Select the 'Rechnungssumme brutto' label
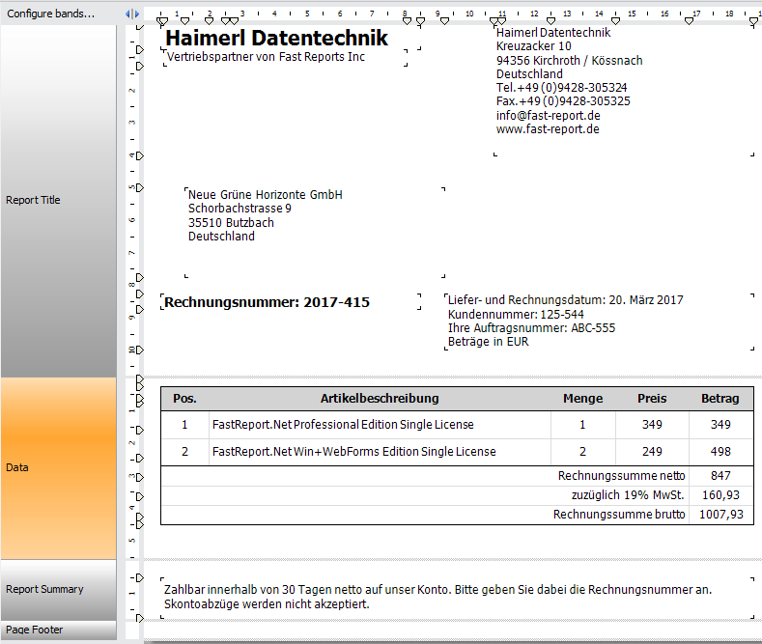This screenshot has width=762, height=644. [619, 515]
